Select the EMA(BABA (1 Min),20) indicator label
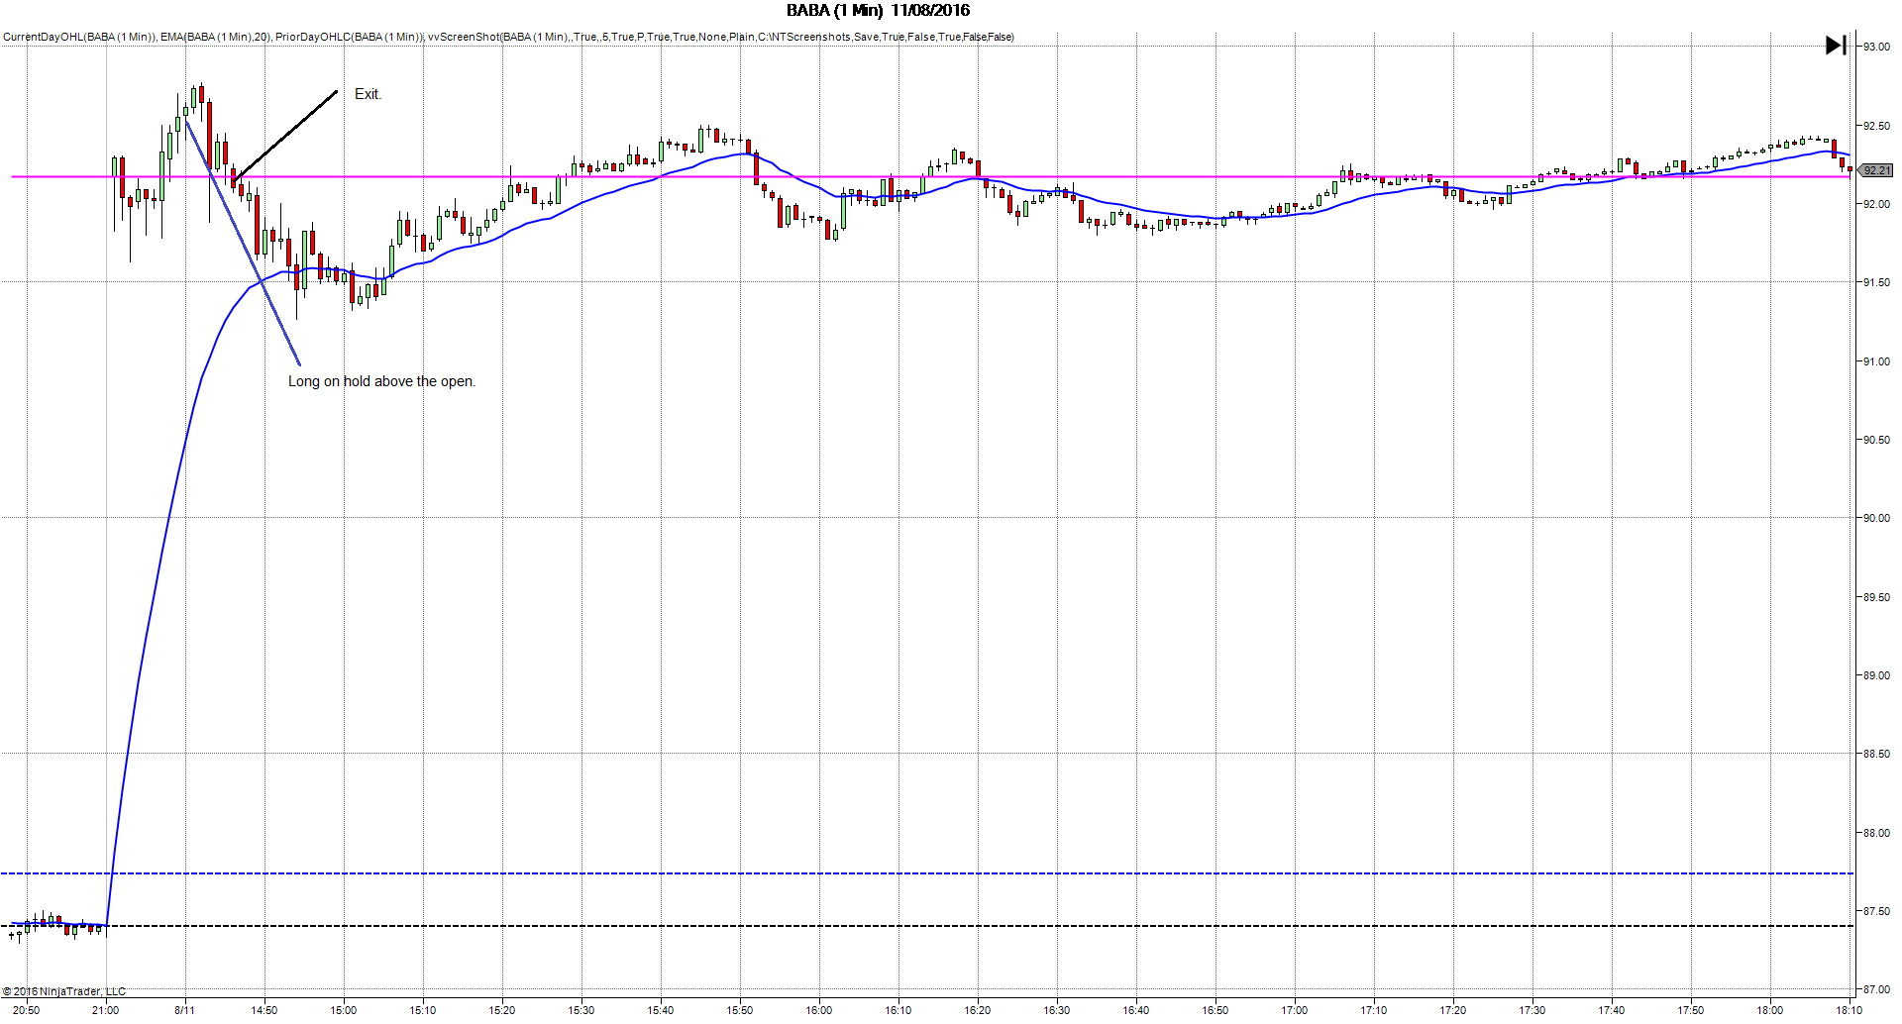The width and height of the screenshot is (1902, 1024). [x=216, y=38]
